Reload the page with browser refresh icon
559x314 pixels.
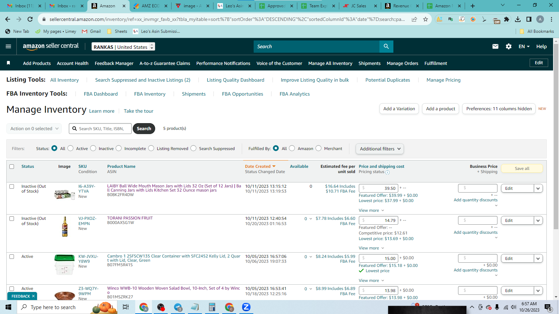click(30, 19)
